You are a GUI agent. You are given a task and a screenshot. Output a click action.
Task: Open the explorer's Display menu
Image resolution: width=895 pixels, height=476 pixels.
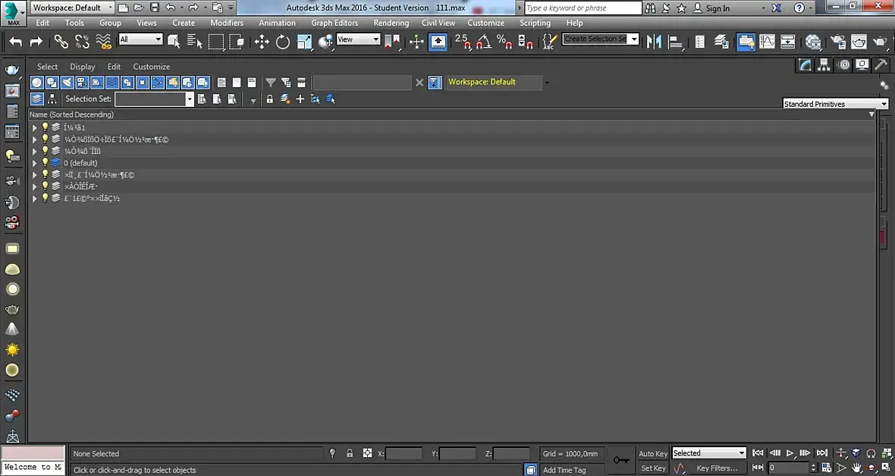[82, 67]
